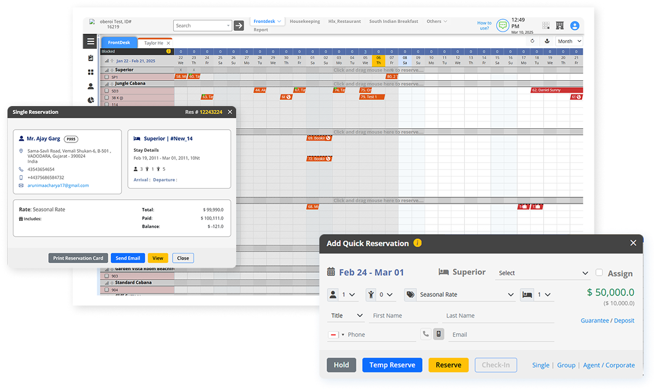656x391 pixels.
Task: Open the room Select dropdown beside Superior
Action: click(543, 273)
